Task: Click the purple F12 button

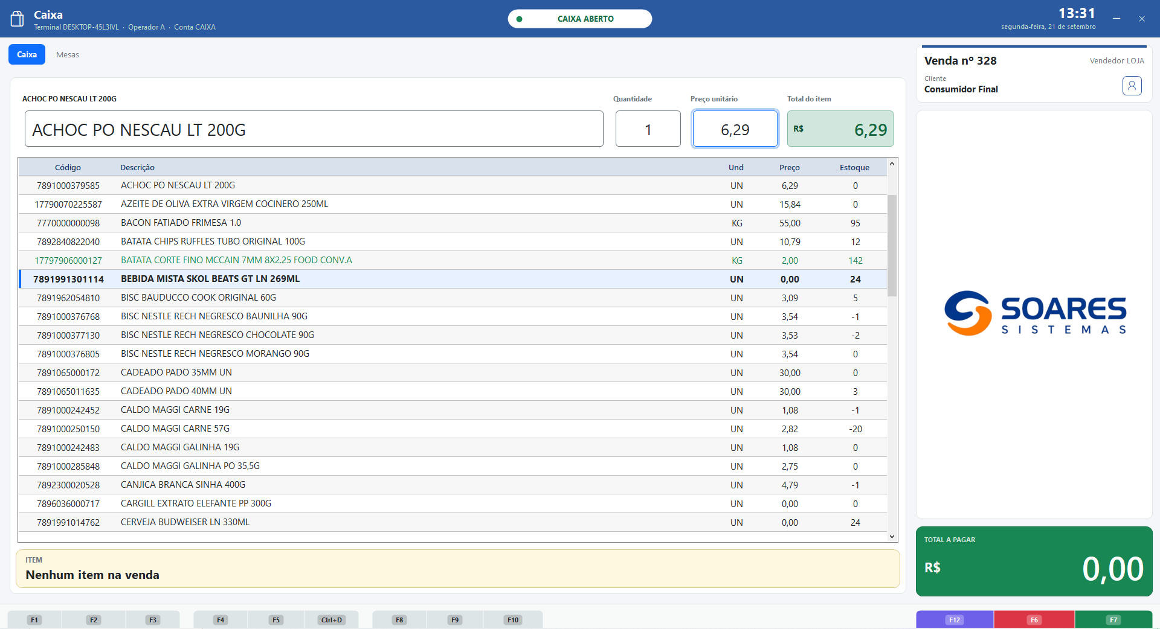Action: coord(955,620)
